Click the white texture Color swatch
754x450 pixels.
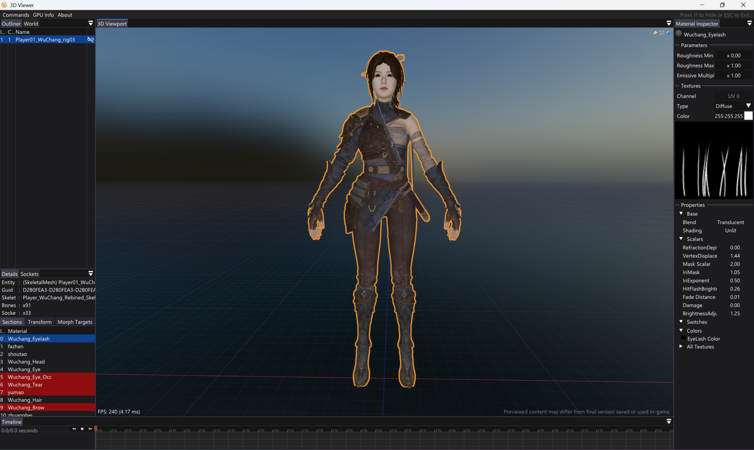(x=749, y=116)
